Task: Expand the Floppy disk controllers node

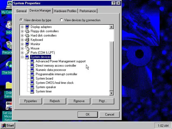Action: (22, 31)
